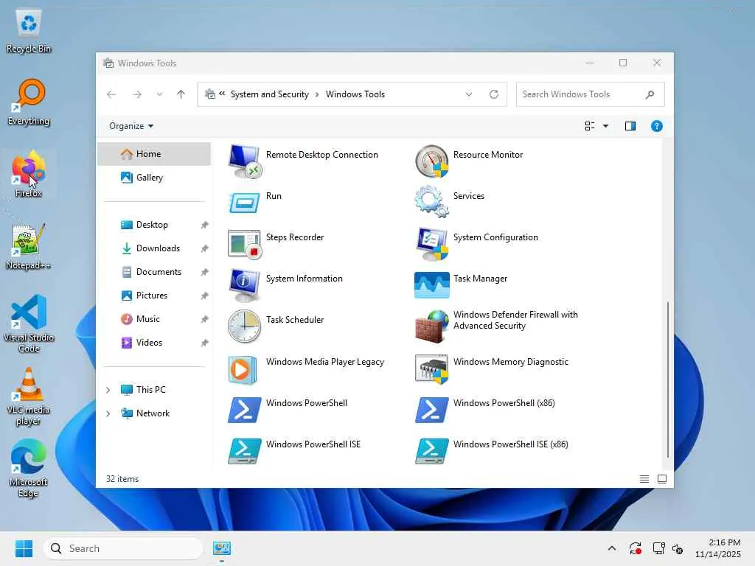Select the System Information icon
755x566 pixels.
coord(244,285)
